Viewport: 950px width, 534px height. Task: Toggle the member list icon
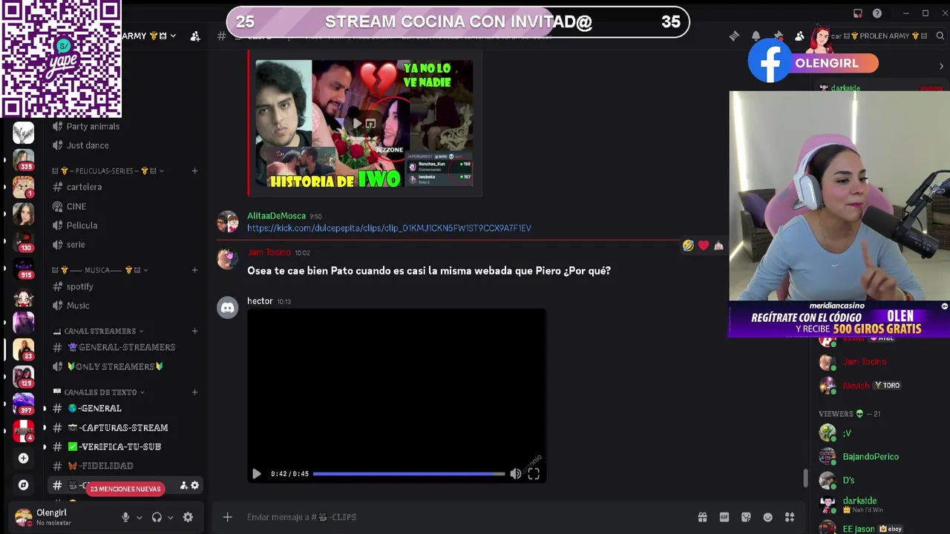[799, 36]
